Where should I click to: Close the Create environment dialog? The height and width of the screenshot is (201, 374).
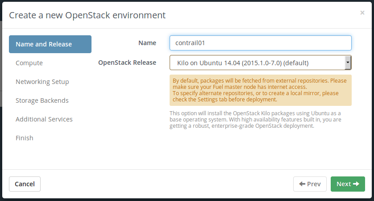point(362,13)
